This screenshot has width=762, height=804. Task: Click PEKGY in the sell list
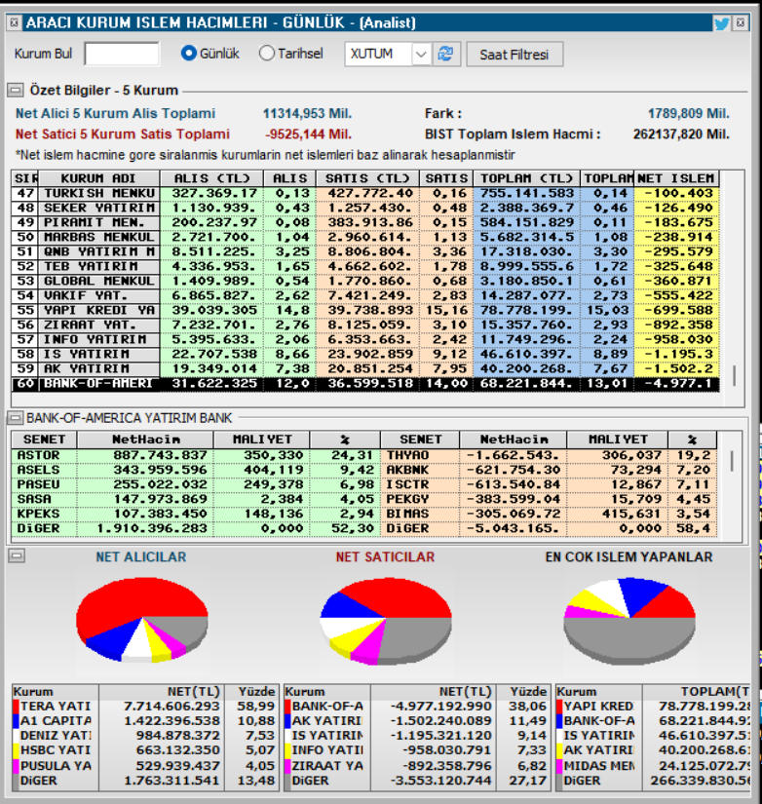pos(407,499)
